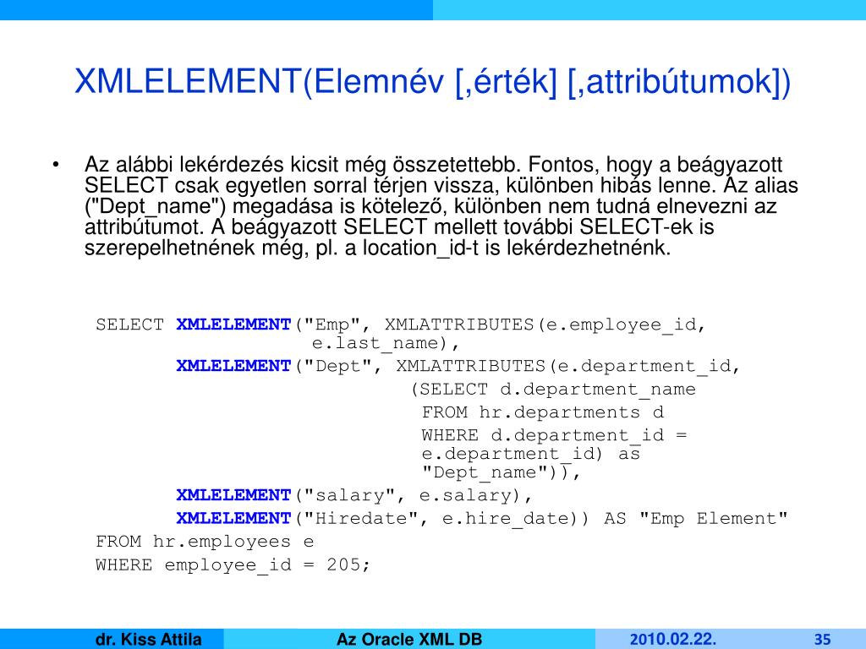This screenshot has width=866, height=649.
Task: Click the XMLELEMENT keyword before "salary"
Action: 233,494
